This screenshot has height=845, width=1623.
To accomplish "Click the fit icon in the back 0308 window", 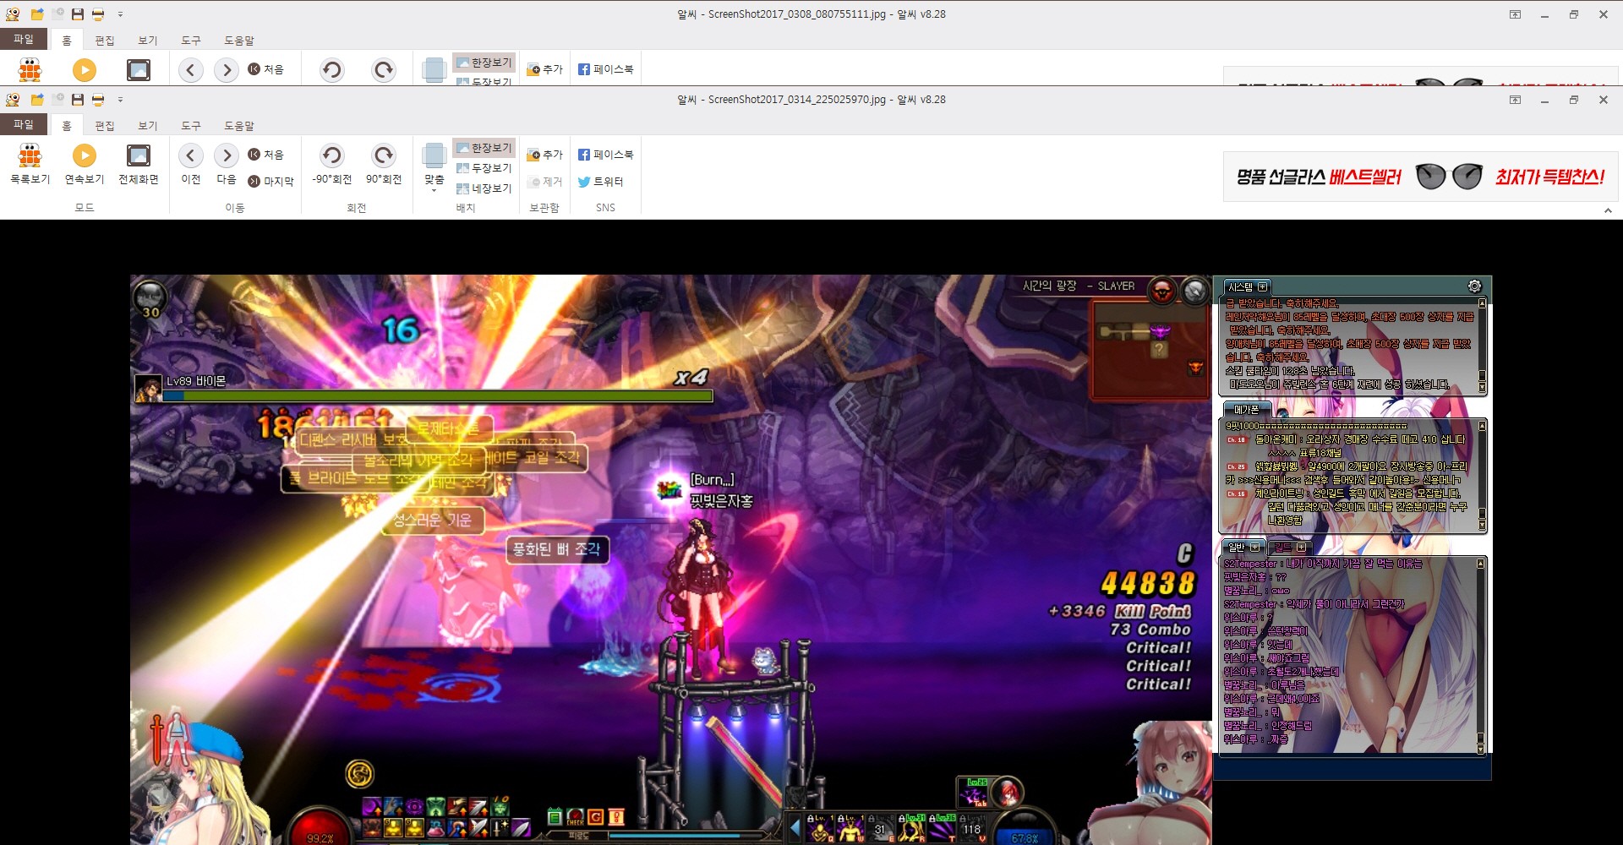I will tap(434, 70).
